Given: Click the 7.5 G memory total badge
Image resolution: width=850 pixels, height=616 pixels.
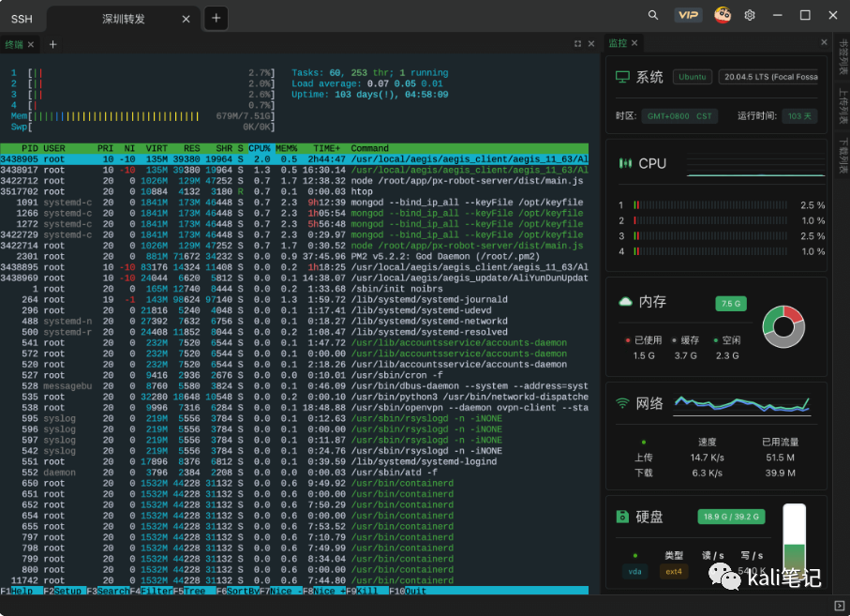Looking at the screenshot, I should click(x=731, y=304).
